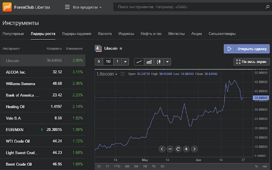Select the 1D range button below chart
The image size is (272, 170).
point(162,166)
